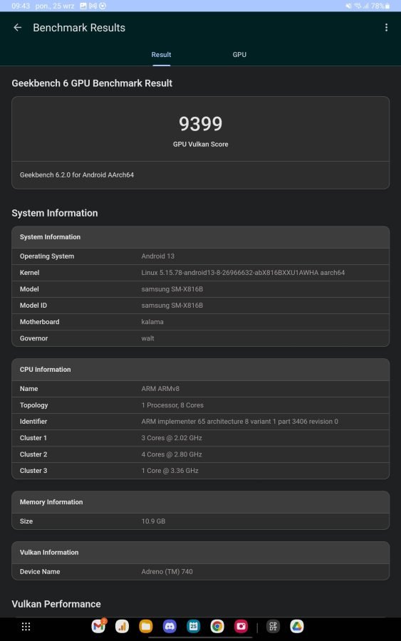Launch Gmail from the taskbar
This screenshot has height=641, width=401.
pos(98,626)
